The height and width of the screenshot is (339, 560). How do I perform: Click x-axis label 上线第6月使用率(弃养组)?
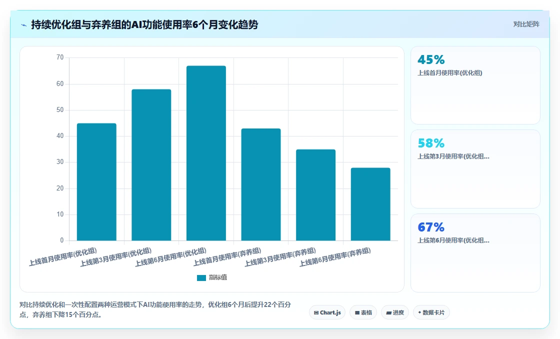tap(335, 257)
